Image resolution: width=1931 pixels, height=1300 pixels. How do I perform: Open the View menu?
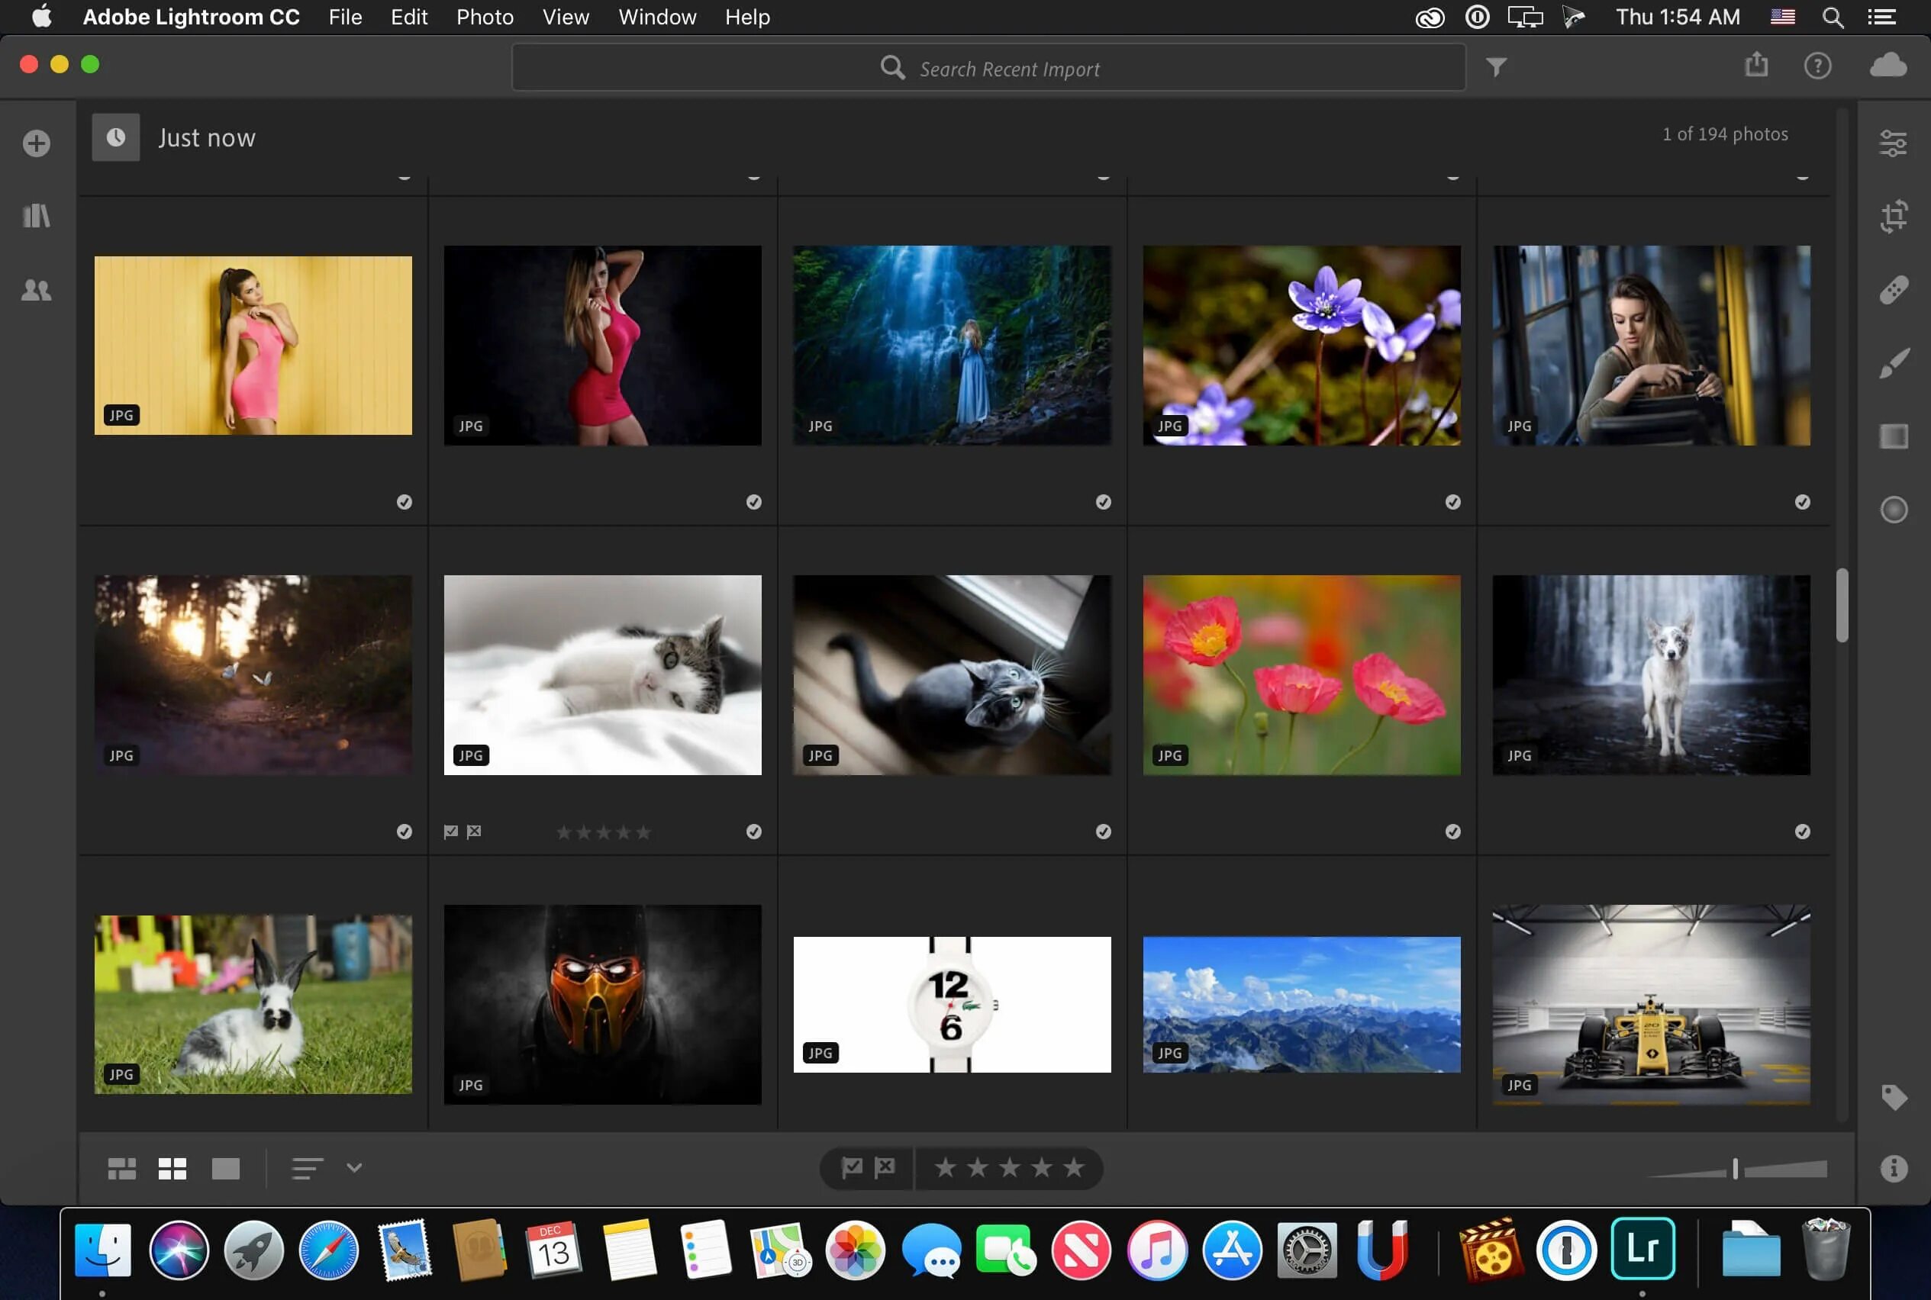pos(565,17)
